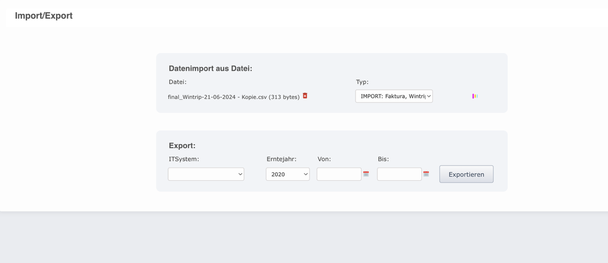Click the Datenimport aus Datei heading
608x263 pixels.
[210, 68]
